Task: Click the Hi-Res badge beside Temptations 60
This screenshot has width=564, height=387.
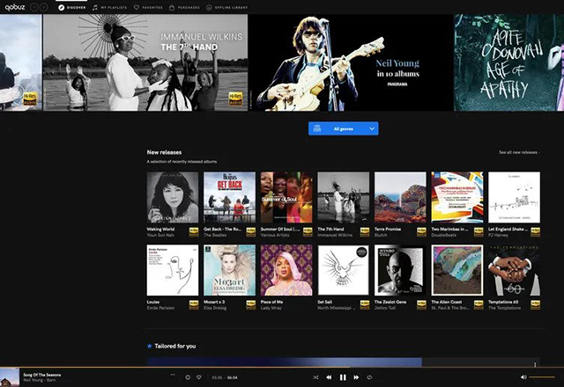Action: 535,305
